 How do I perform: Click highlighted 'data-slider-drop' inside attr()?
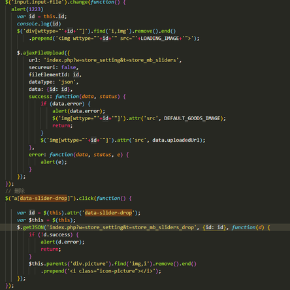pyautogui.click(x=108, y=213)
